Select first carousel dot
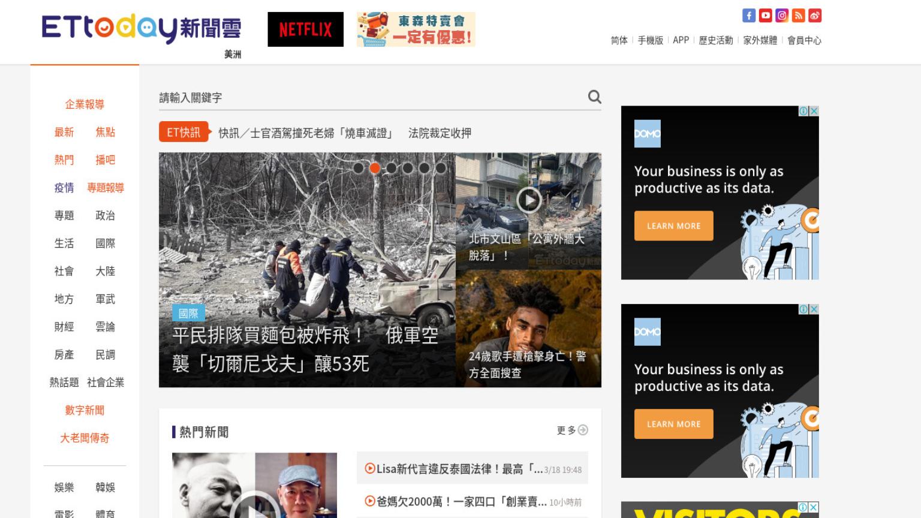The height and width of the screenshot is (518, 921). click(x=359, y=168)
